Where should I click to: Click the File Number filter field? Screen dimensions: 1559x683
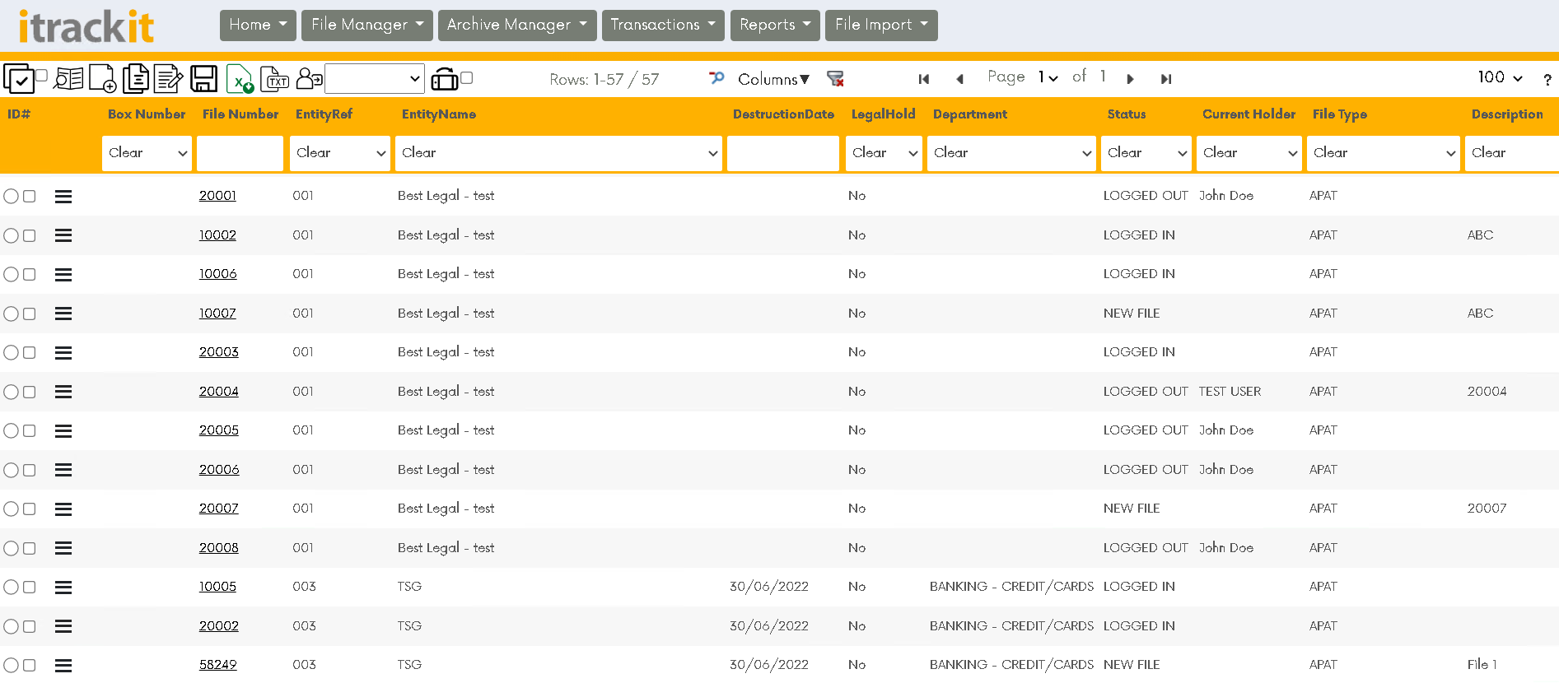coord(240,153)
